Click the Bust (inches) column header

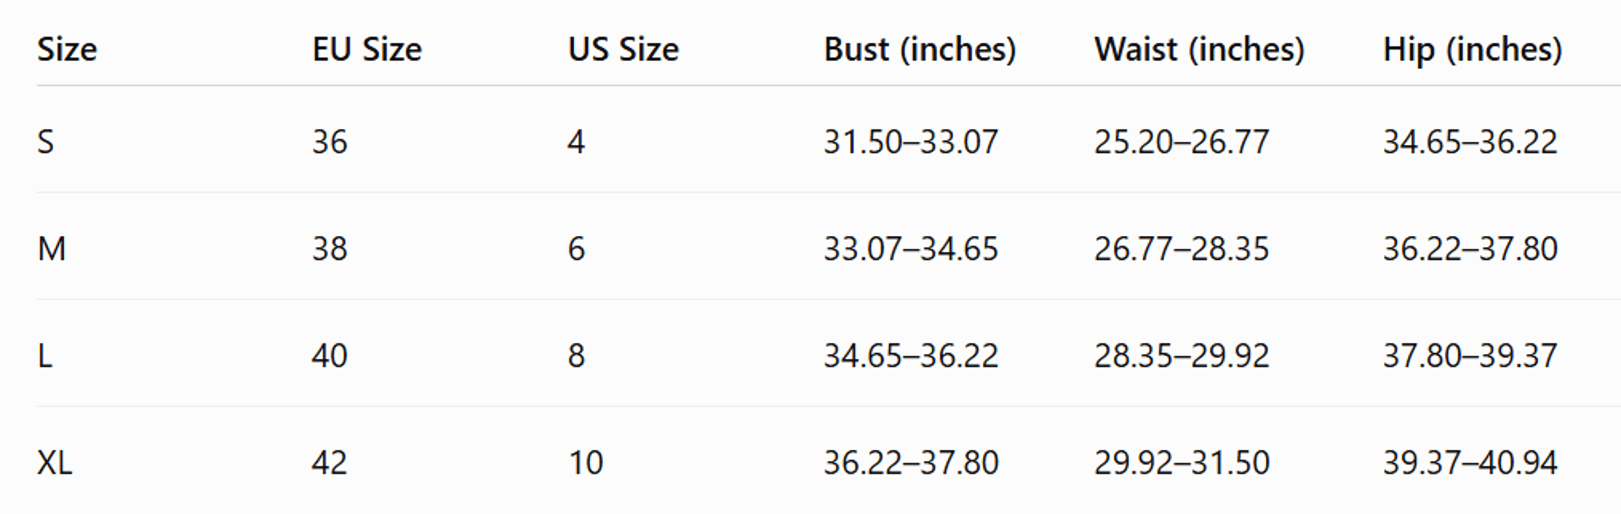coord(920,50)
